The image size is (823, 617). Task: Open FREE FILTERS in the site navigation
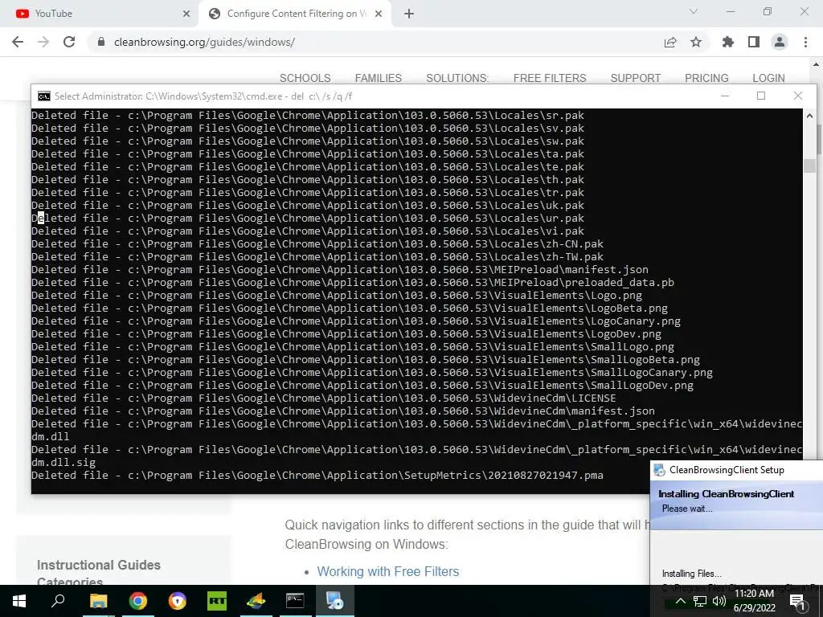(550, 78)
